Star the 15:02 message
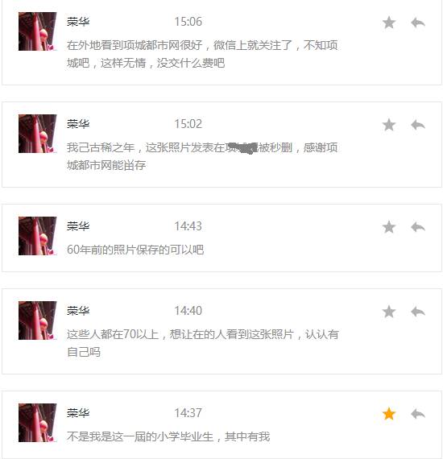Image resolution: width=443 pixels, height=459 pixels. tap(389, 125)
